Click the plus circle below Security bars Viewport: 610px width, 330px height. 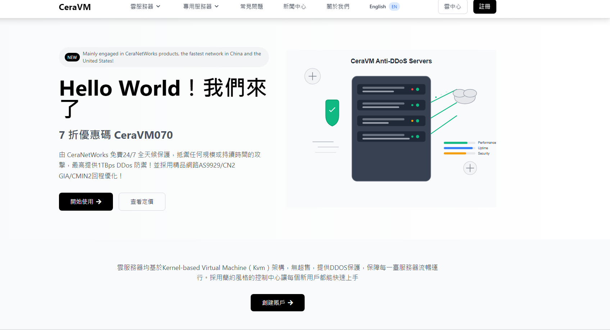pyautogui.click(x=470, y=168)
